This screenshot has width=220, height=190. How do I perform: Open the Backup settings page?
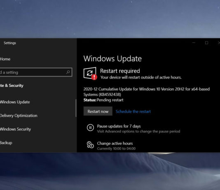(x=6, y=143)
